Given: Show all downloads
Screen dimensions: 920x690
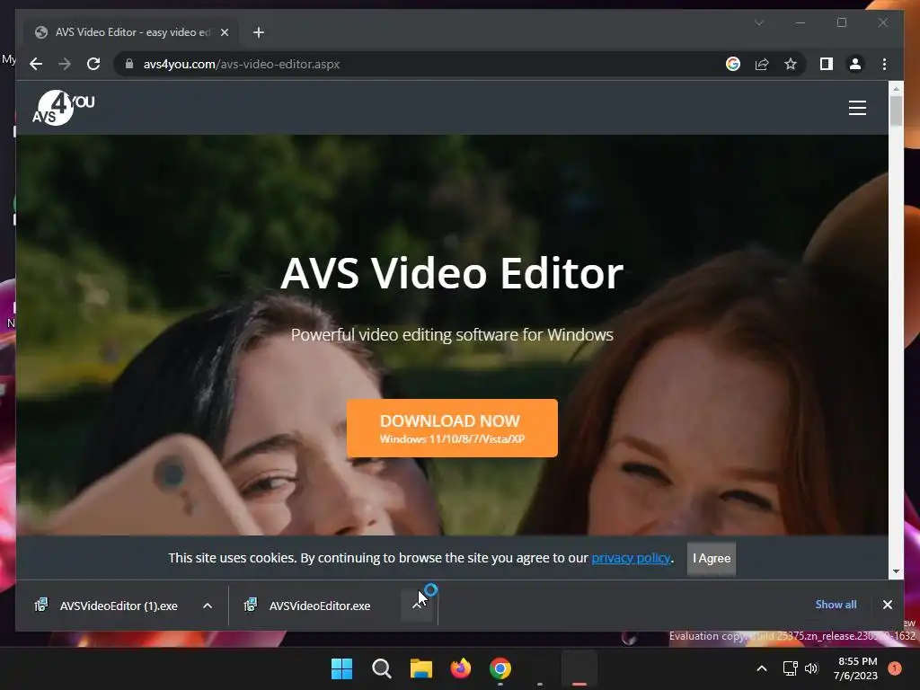Looking at the screenshot, I should [836, 605].
